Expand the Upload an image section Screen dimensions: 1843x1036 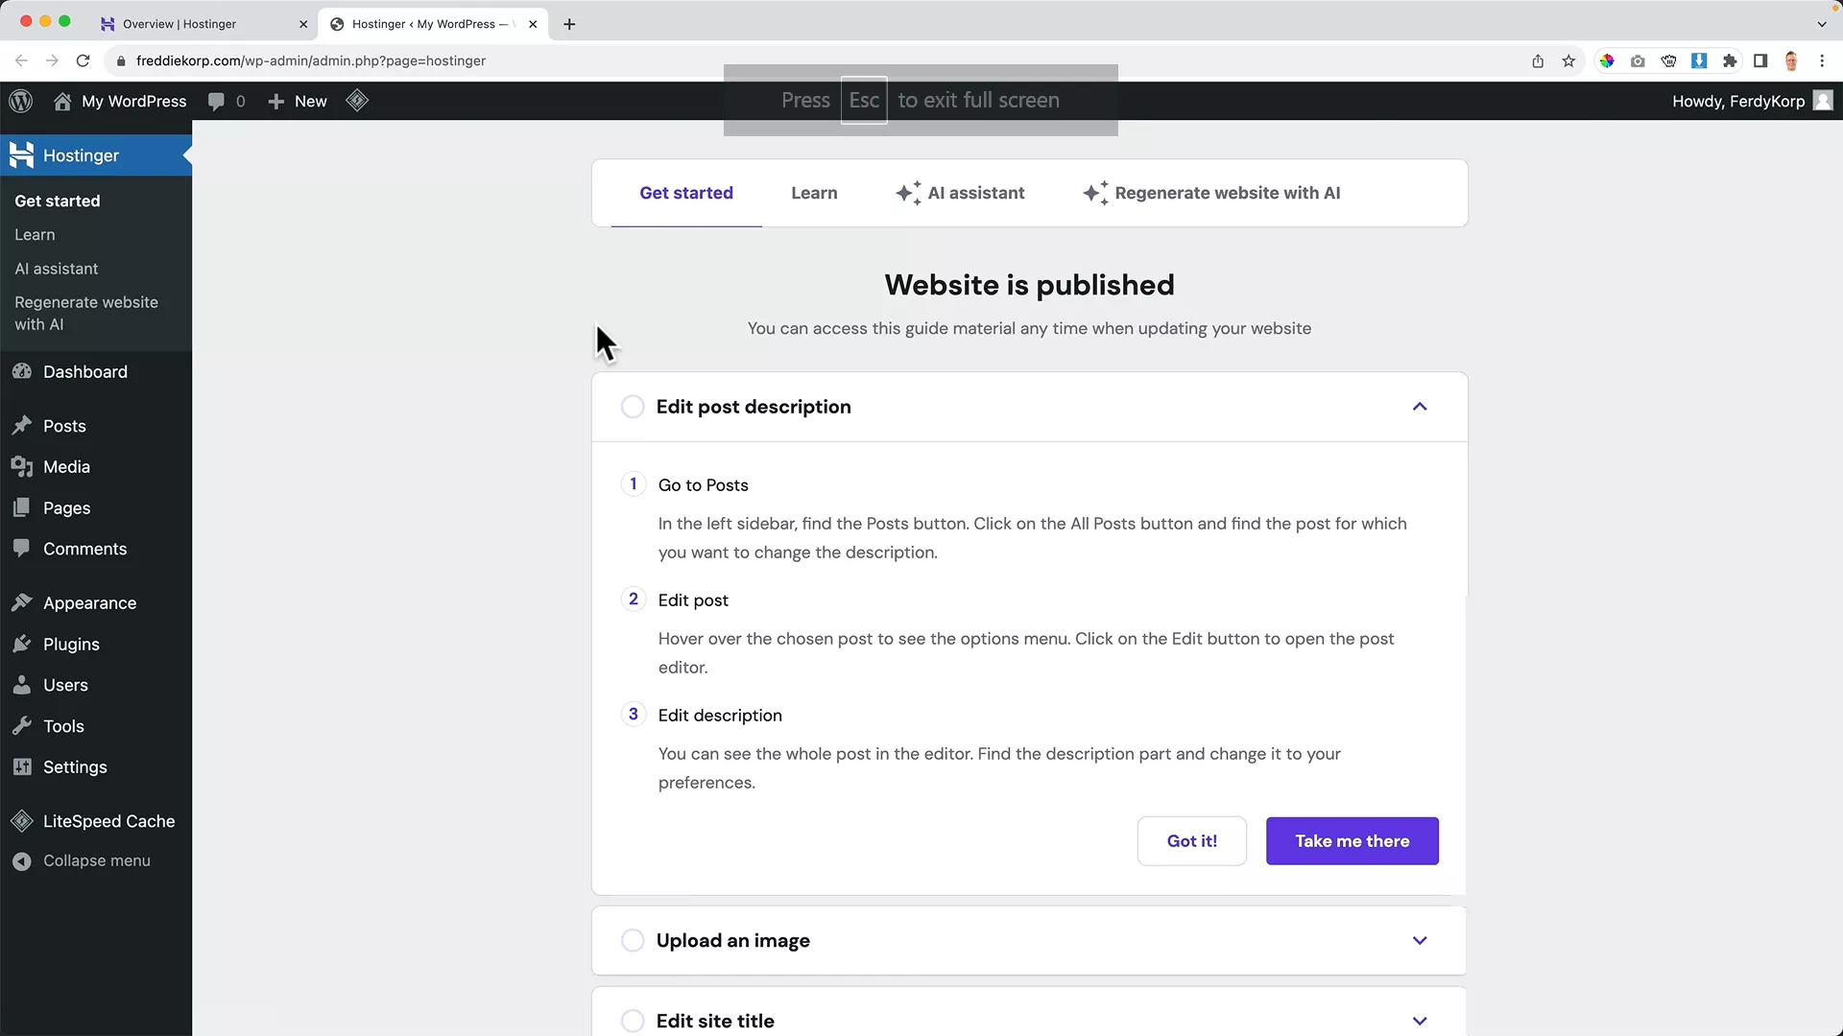point(1420,940)
